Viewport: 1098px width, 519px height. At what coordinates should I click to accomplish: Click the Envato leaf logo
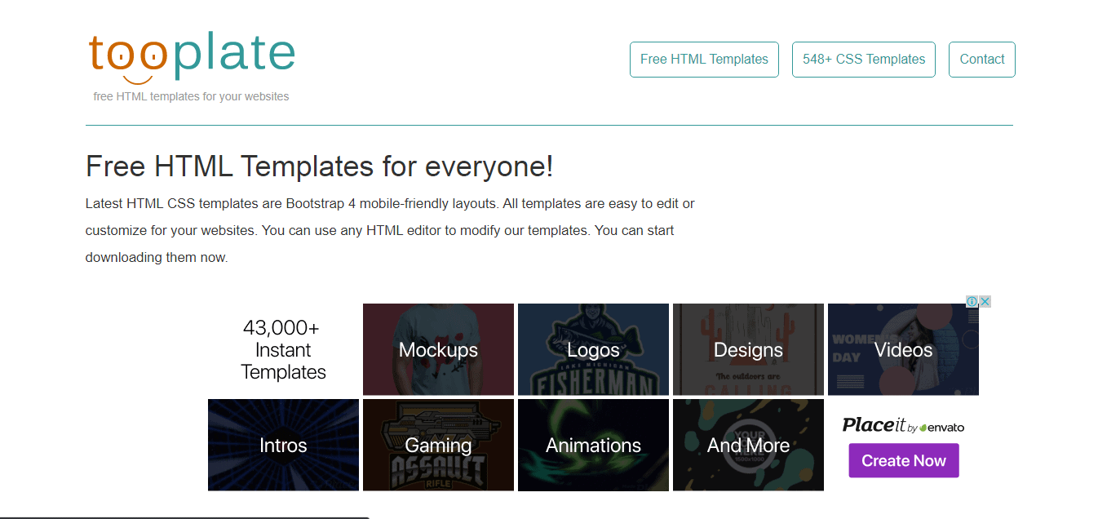coord(924,425)
